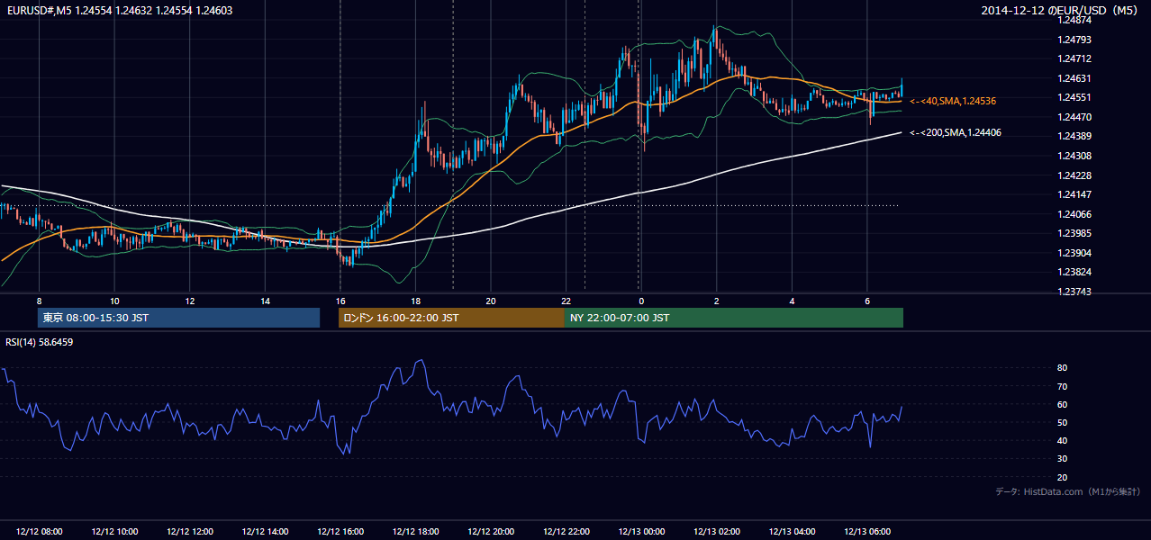Click price level 1.23824 on the axis
Screen dimensions: 1151x540
pyautogui.click(x=1074, y=272)
